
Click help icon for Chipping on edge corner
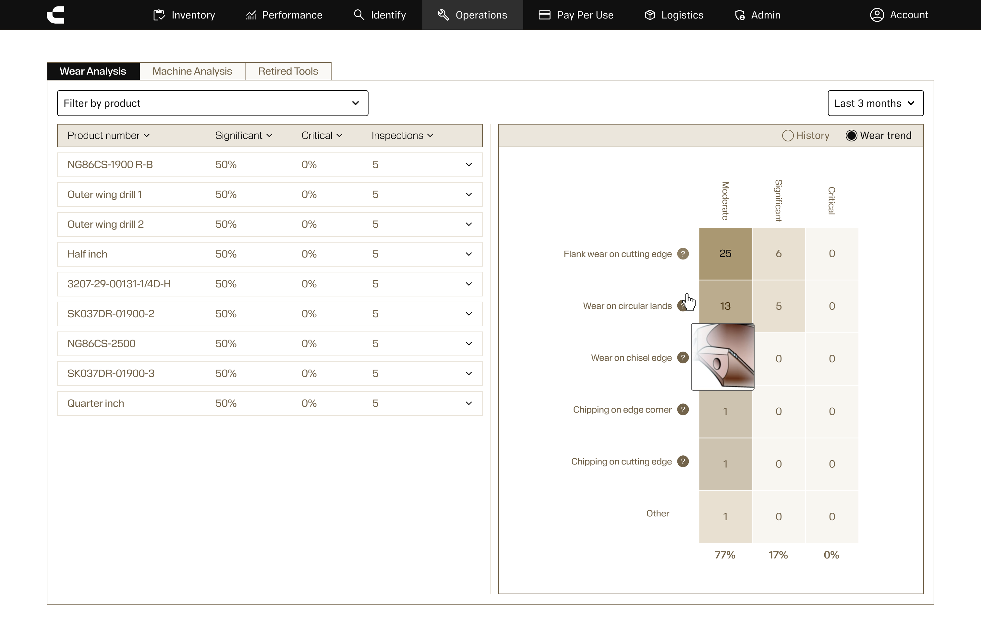pos(683,410)
